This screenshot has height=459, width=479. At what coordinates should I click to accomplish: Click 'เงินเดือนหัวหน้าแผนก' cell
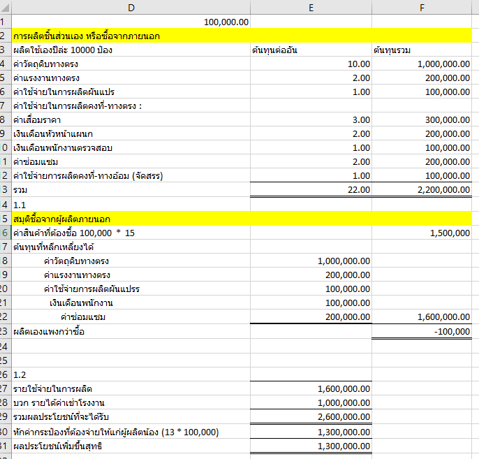click(x=131, y=133)
